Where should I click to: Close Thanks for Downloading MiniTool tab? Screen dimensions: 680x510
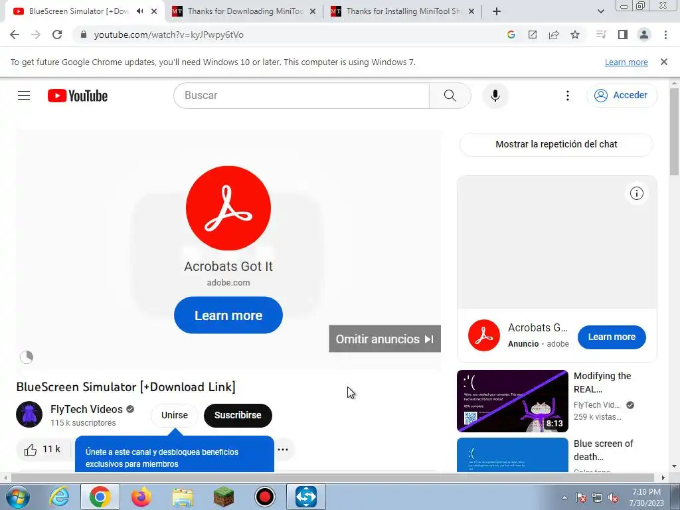[313, 11]
